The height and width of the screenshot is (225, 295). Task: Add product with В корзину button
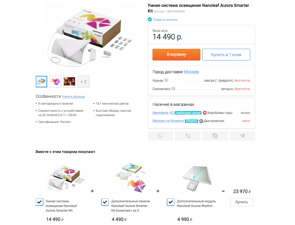click(x=176, y=55)
